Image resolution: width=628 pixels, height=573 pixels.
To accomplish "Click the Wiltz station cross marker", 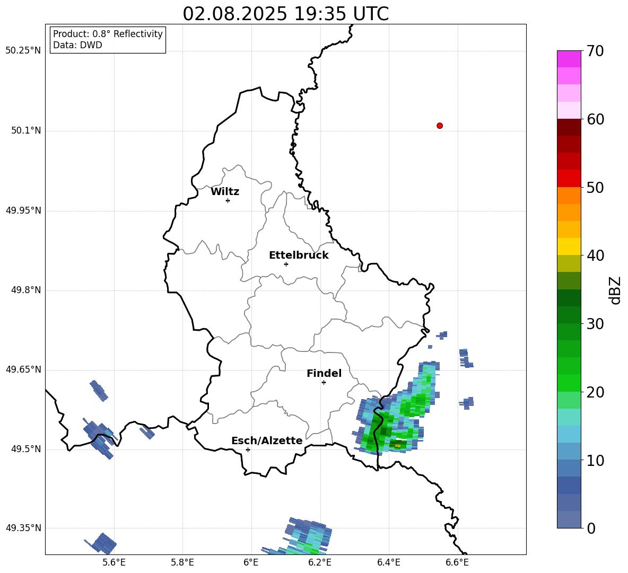I will [x=228, y=200].
